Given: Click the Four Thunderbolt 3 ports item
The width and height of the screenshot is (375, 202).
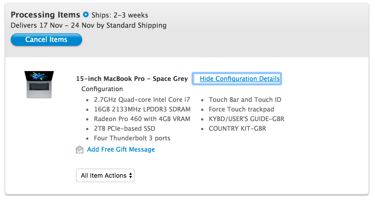Looking at the screenshot, I should 132,138.
